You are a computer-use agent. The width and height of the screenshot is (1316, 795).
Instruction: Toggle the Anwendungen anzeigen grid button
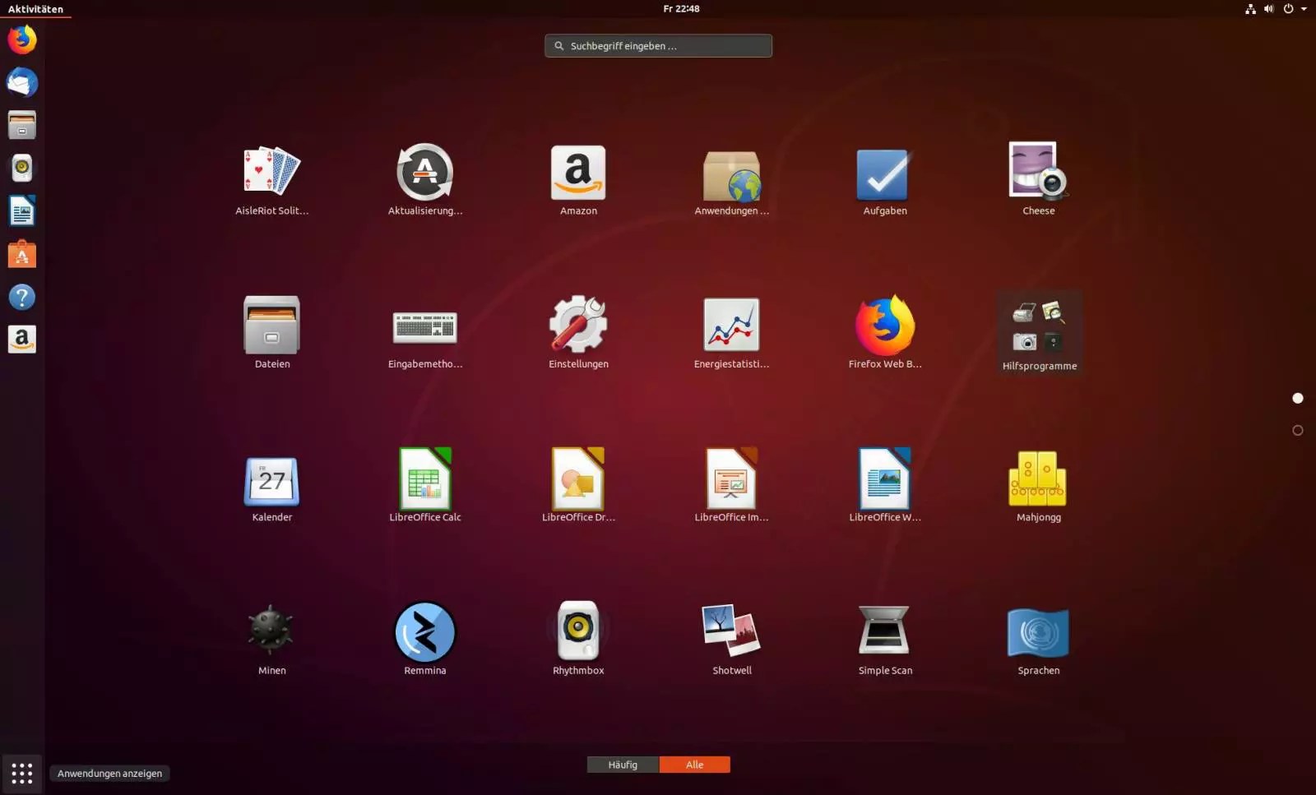point(22,773)
